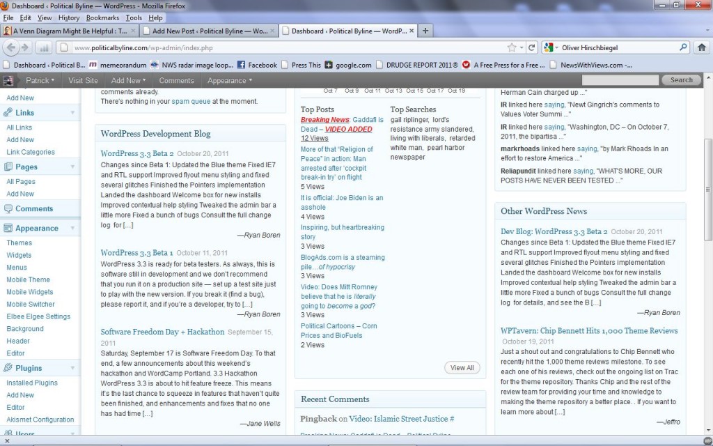Open Add New dropdown in admin bar
Image resolution: width=713 pixels, height=446 pixels.
click(128, 81)
